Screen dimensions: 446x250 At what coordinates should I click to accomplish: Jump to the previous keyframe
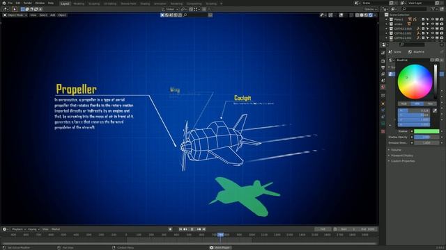[x=185, y=229]
